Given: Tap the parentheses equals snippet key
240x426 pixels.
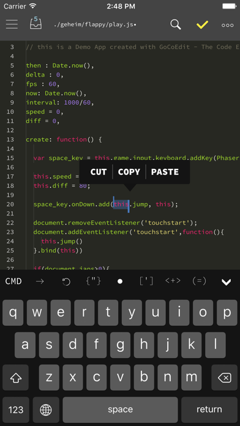Looking at the screenshot, I should (199, 281).
